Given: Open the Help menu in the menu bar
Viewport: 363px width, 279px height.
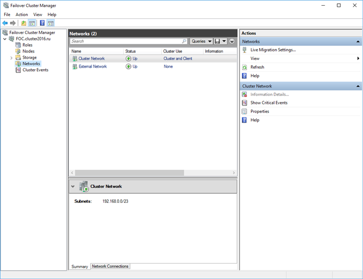Looking at the screenshot, I should [x=52, y=15].
